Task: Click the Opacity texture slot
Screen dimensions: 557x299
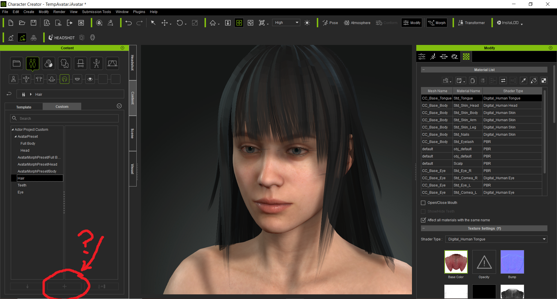Action: (484, 262)
